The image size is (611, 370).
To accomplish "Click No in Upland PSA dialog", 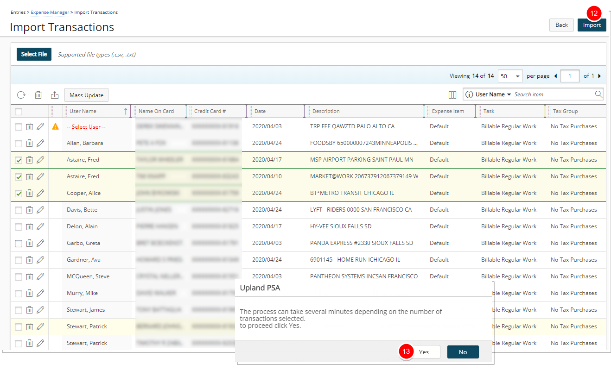I will [x=463, y=352].
